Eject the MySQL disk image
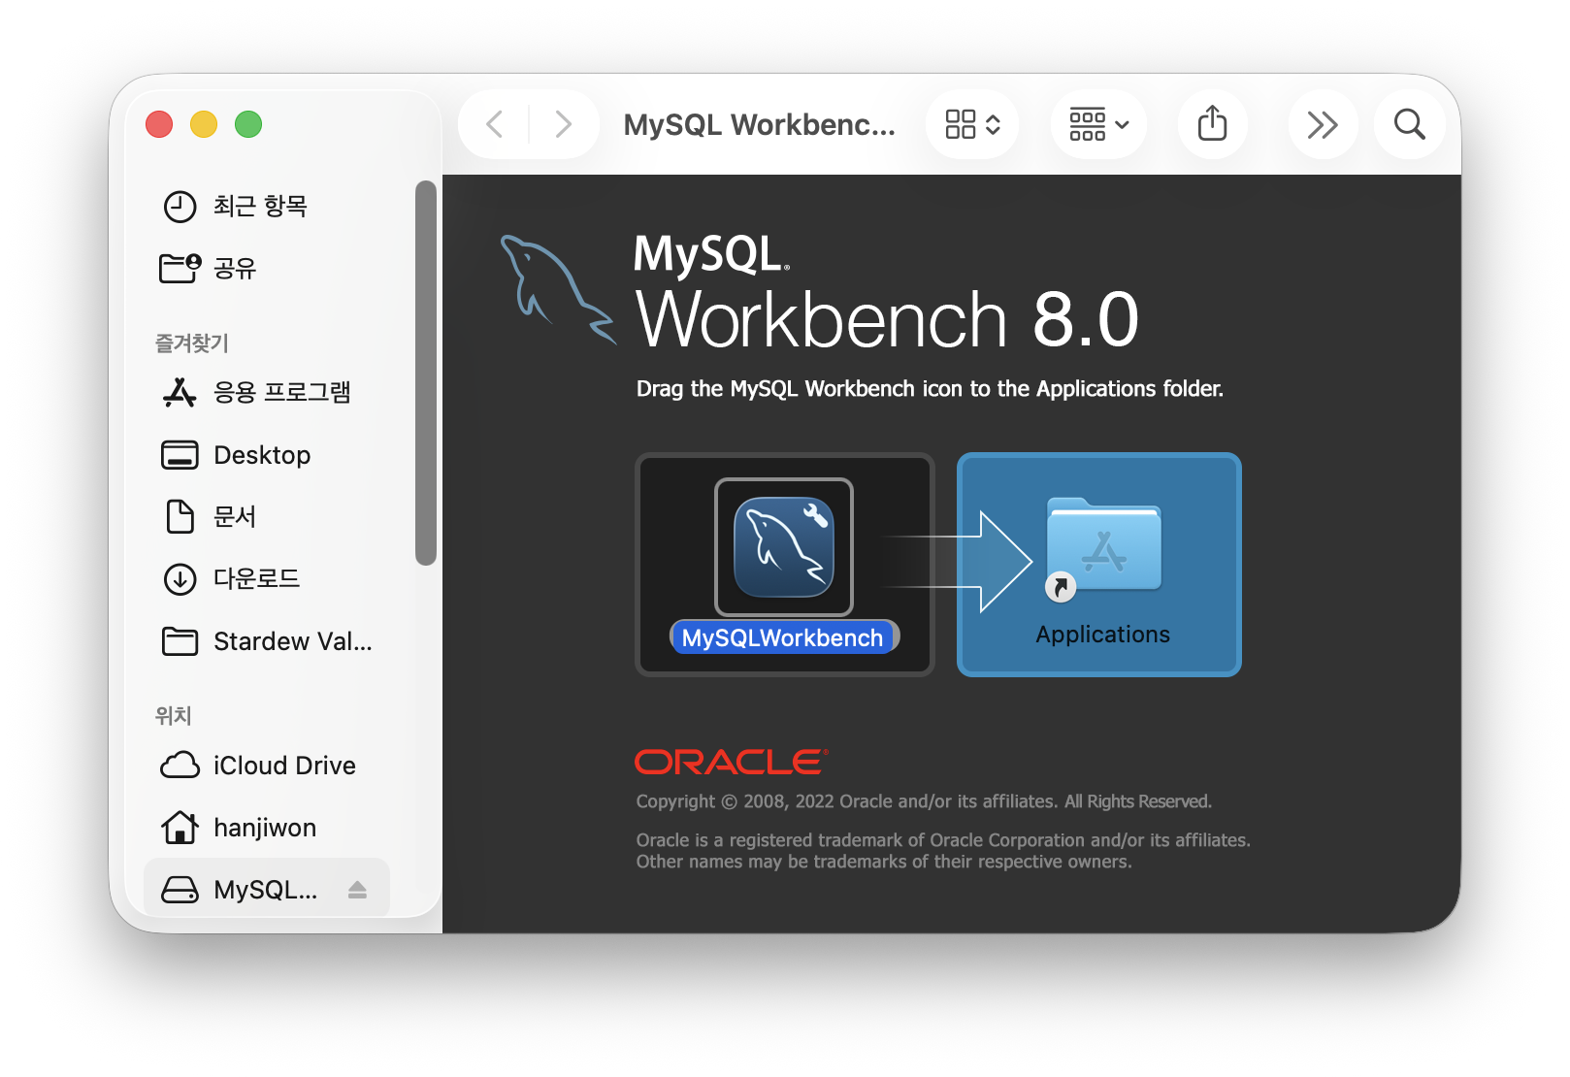 [x=357, y=890]
